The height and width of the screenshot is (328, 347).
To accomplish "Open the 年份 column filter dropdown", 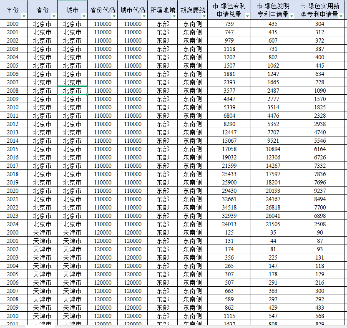I will [x=23, y=16].
